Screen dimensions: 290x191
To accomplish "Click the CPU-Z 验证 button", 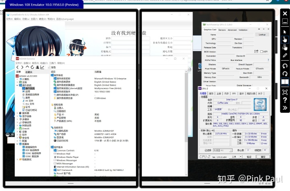I will click(x=249, y=157).
